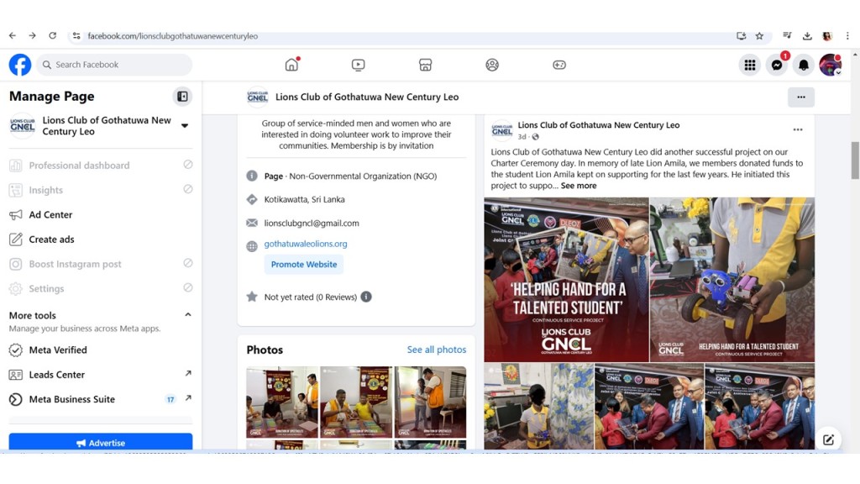Reload the page with the refresh icon

tap(53, 35)
